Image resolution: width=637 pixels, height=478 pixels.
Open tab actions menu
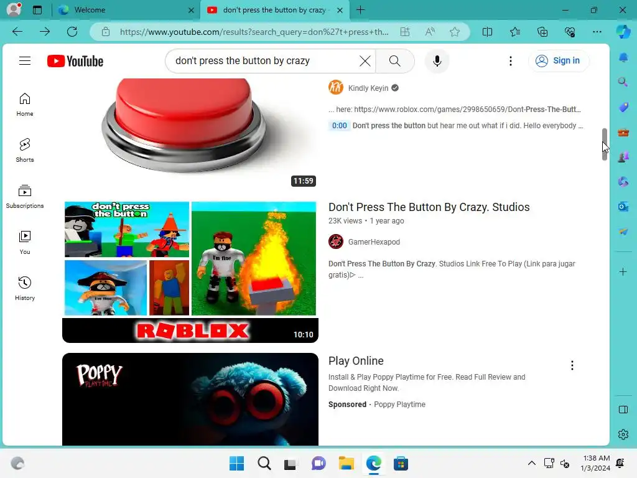pyautogui.click(x=37, y=10)
